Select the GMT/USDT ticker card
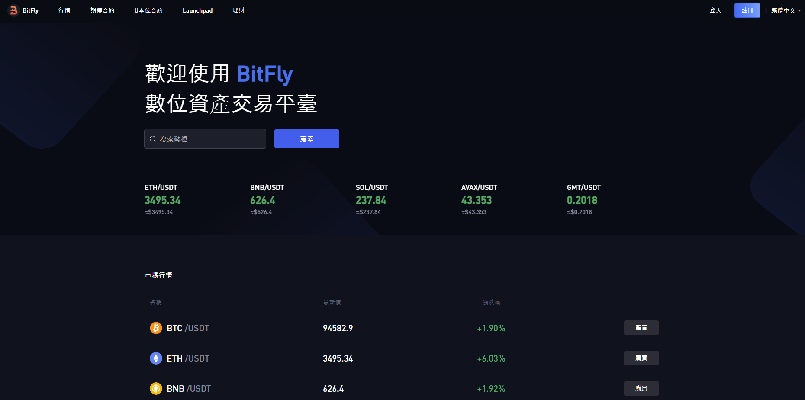805x400 pixels. [584, 199]
